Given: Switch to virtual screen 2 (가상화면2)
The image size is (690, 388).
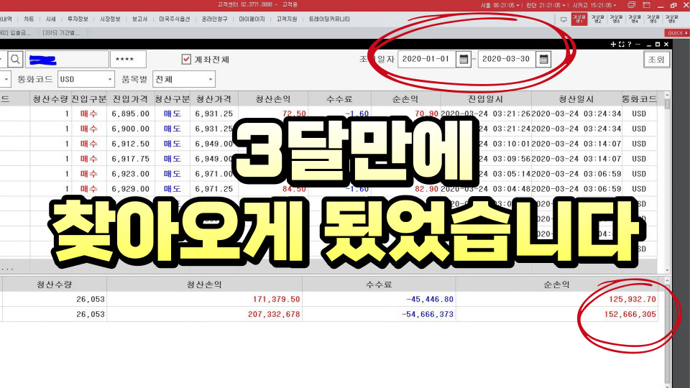Looking at the screenshot, I should click(597, 19).
